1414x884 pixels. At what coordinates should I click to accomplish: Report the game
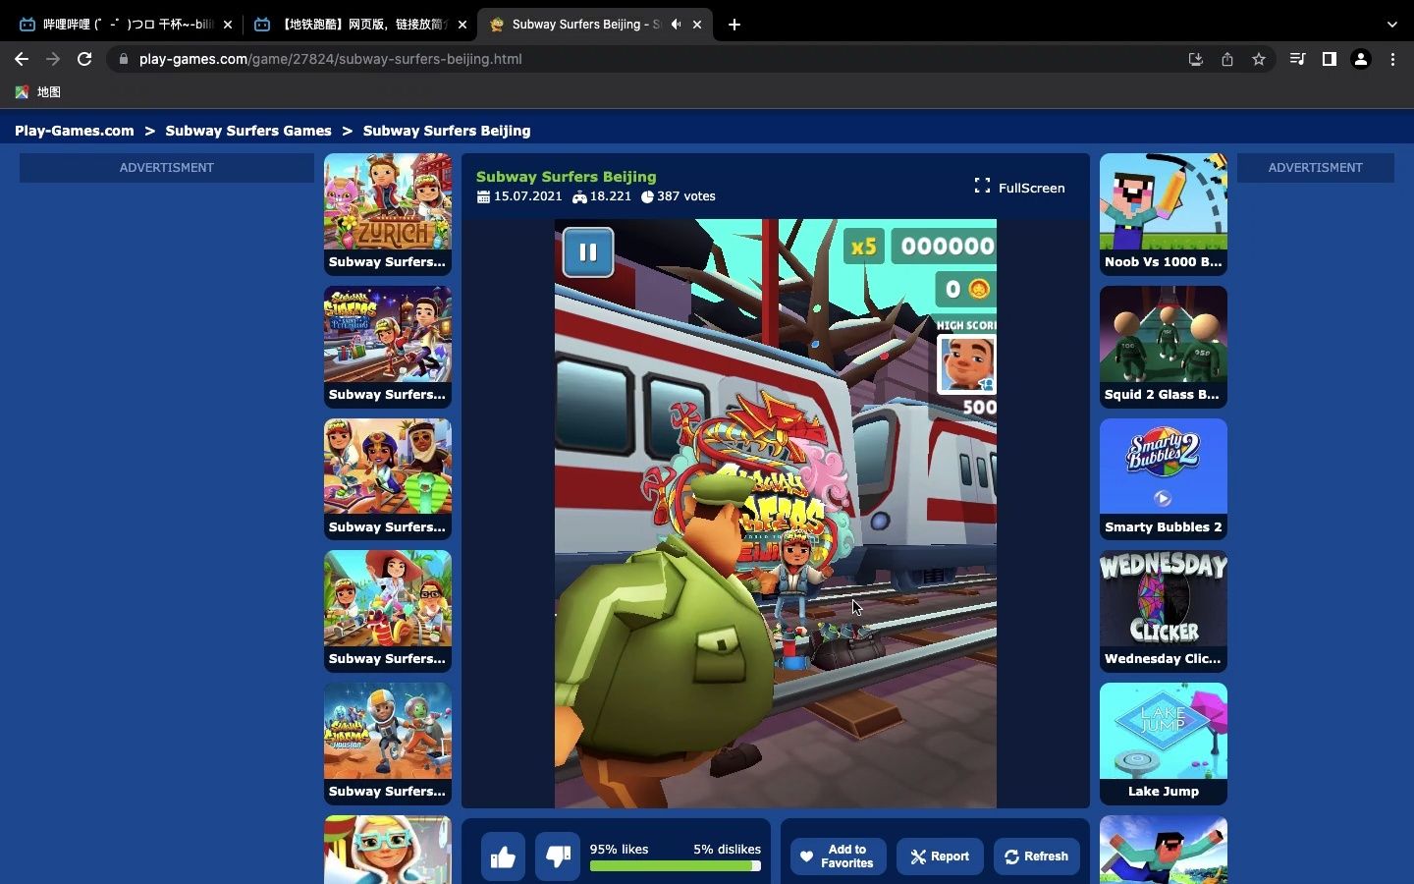pos(940,856)
